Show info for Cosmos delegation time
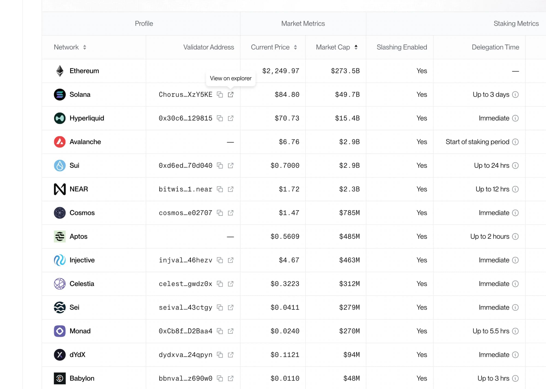The height and width of the screenshot is (389, 546). click(x=515, y=213)
